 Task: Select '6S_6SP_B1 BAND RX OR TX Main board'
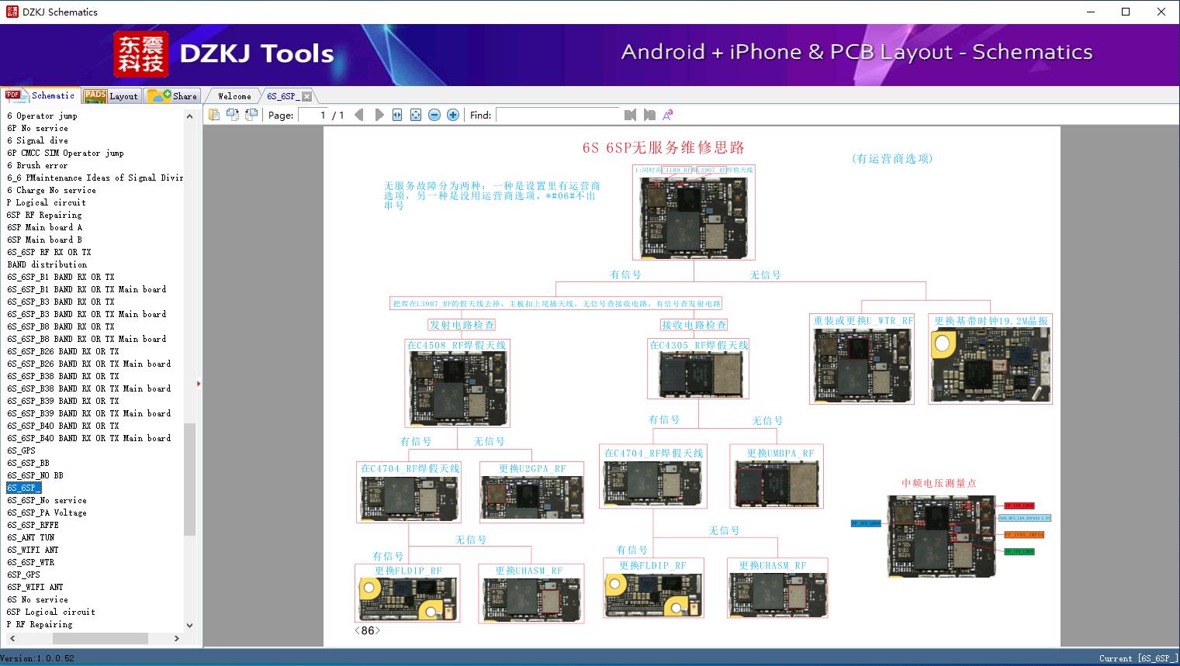point(87,289)
